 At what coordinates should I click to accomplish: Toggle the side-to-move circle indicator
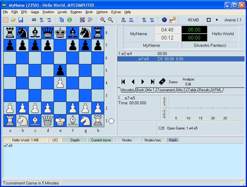click(112, 121)
